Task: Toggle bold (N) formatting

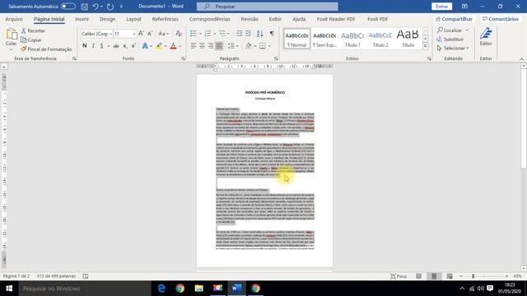Action: [84, 46]
